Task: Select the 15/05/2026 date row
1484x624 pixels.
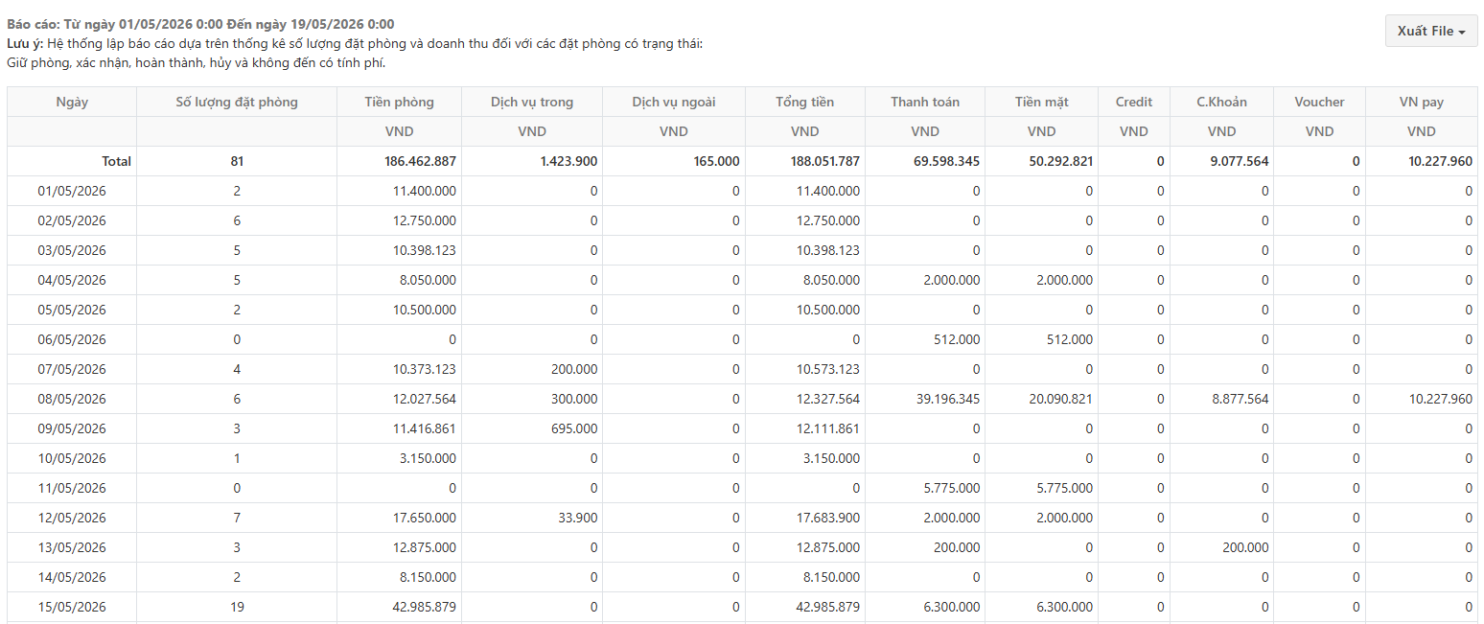Action: coord(742,607)
